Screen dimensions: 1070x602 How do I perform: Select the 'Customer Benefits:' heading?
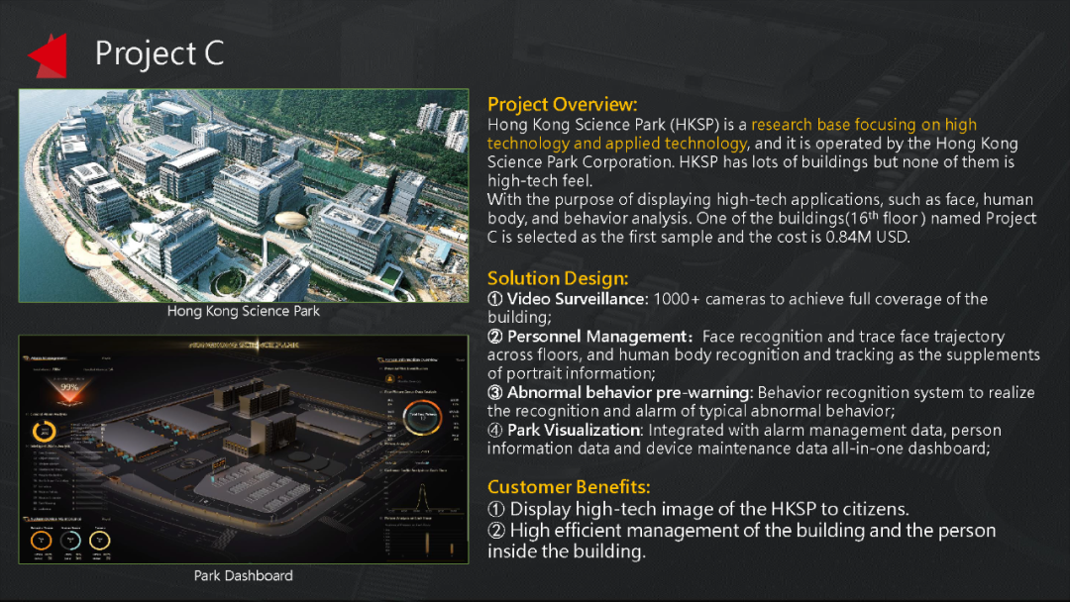pyautogui.click(x=569, y=487)
